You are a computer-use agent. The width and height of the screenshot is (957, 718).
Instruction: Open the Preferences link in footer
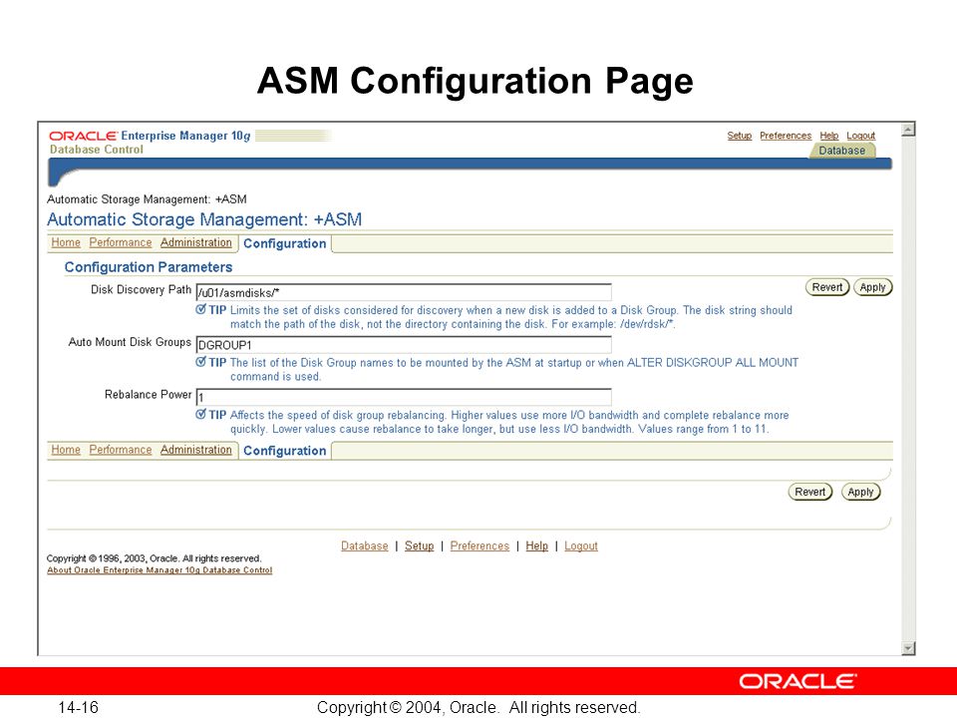pos(479,545)
